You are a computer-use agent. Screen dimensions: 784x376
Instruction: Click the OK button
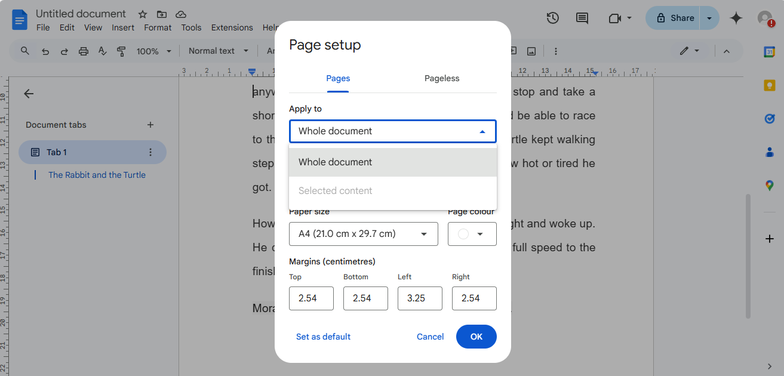pyautogui.click(x=476, y=337)
